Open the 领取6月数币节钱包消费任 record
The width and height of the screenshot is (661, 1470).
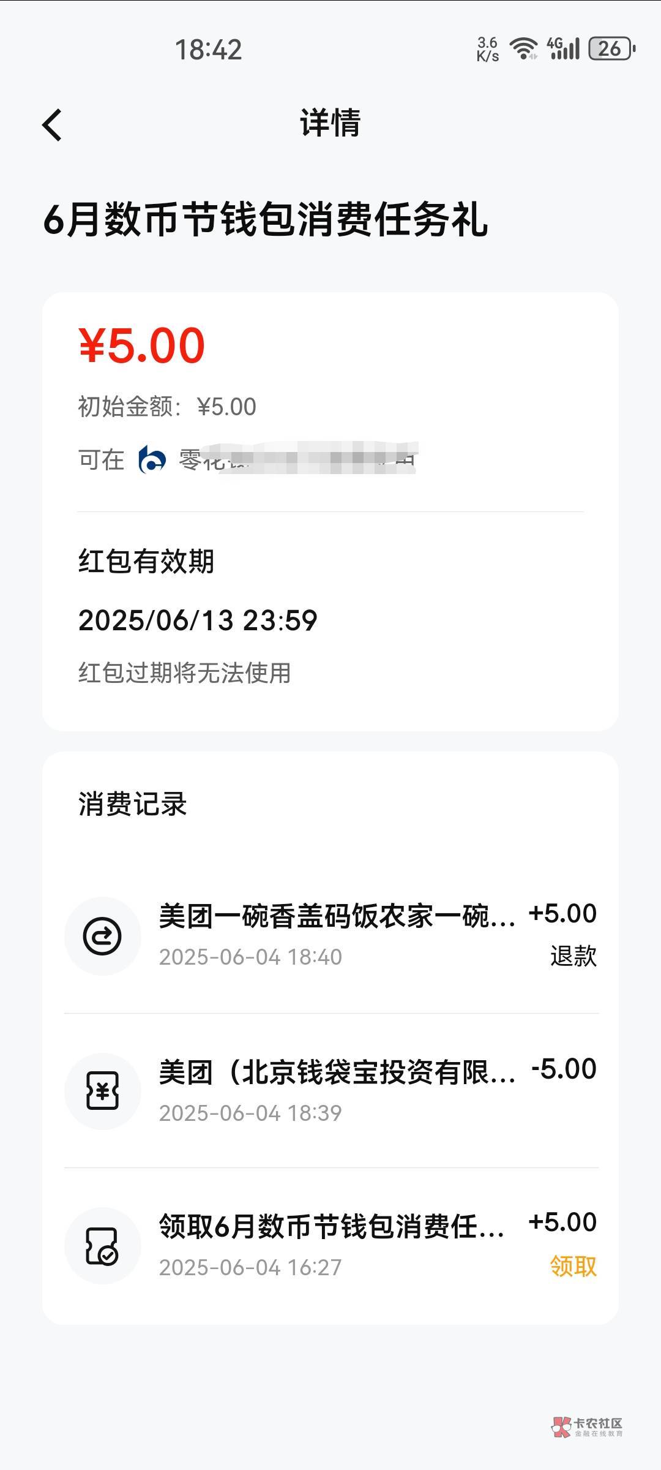[x=332, y=1226]
